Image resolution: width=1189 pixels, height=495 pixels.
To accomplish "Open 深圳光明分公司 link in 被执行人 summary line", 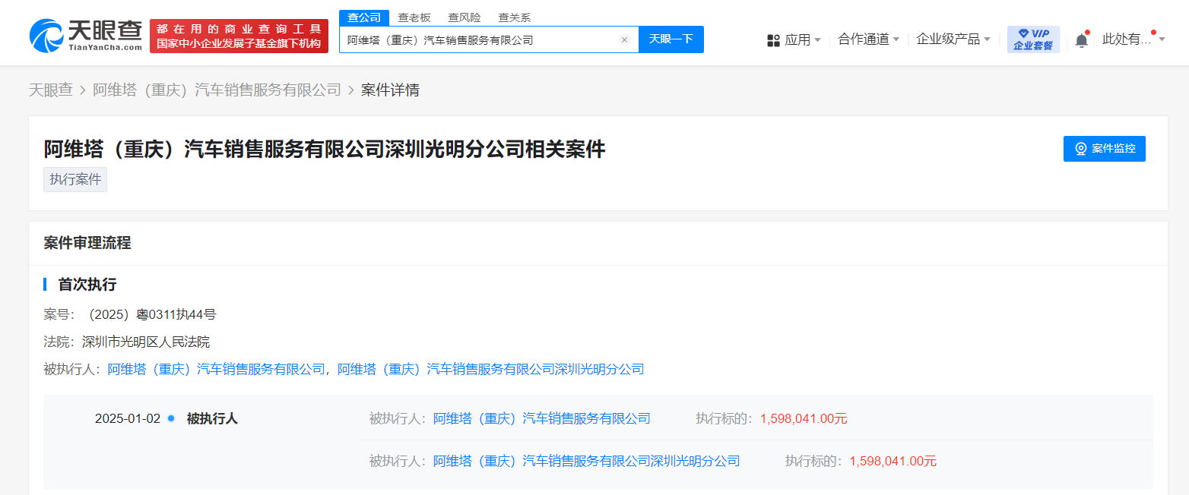I will click(x=490, y=369).
